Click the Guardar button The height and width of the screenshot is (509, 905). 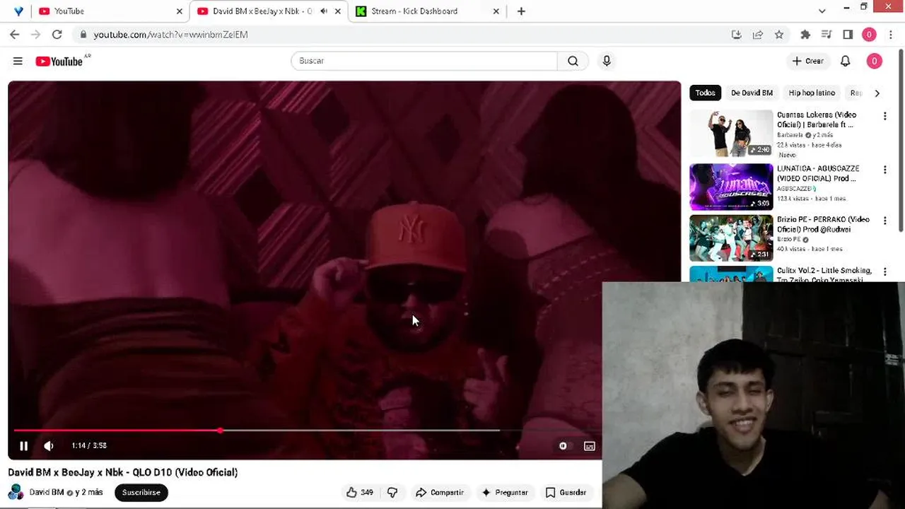tap(566, 492)
